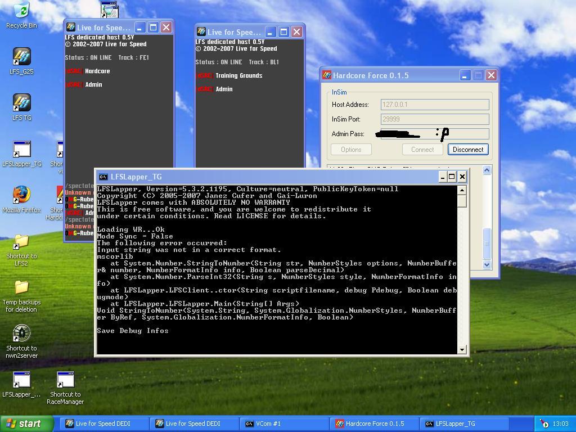Click the 'Training Grounds' host name text

tap(238, 76)
